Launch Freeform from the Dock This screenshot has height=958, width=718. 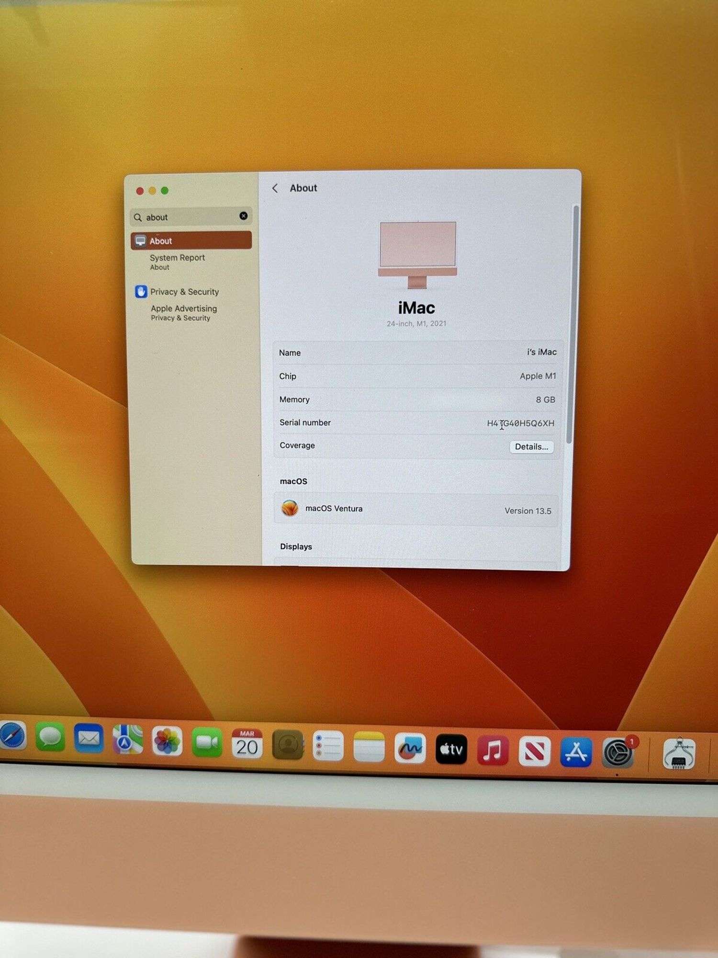click(x=410, y=749)
